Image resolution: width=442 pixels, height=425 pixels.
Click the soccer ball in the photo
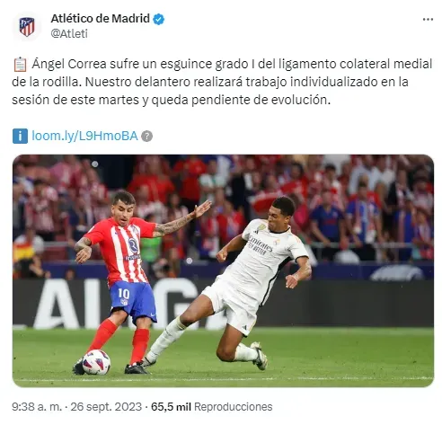tap(96, 362)
